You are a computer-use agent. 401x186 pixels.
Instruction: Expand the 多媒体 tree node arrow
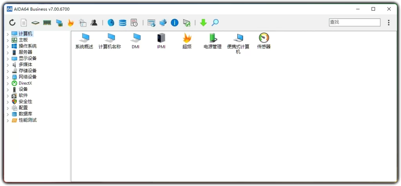point(8,65)
